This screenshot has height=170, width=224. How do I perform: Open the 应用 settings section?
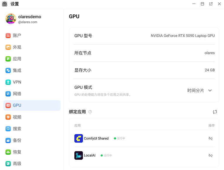(x=32, y=59)
